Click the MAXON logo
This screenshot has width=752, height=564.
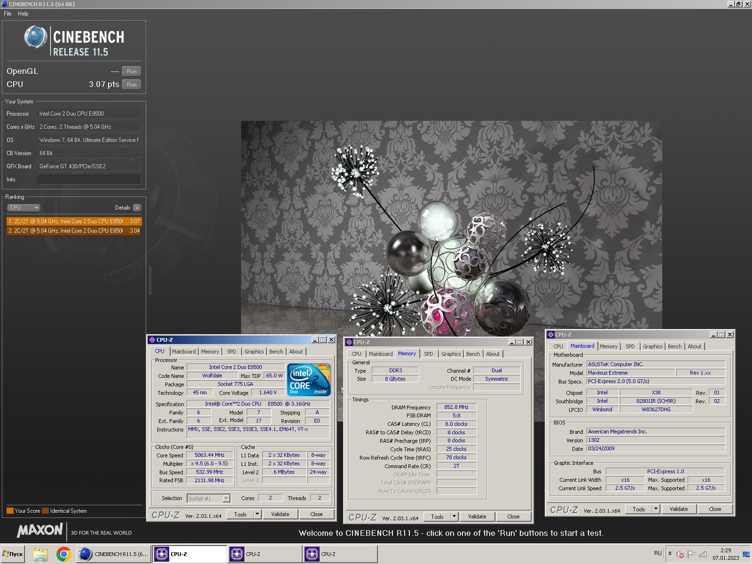coord(40,530)
